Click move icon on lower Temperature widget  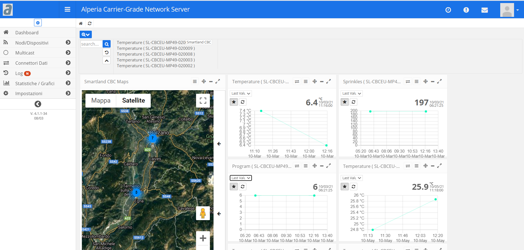(x=426, y=166)
